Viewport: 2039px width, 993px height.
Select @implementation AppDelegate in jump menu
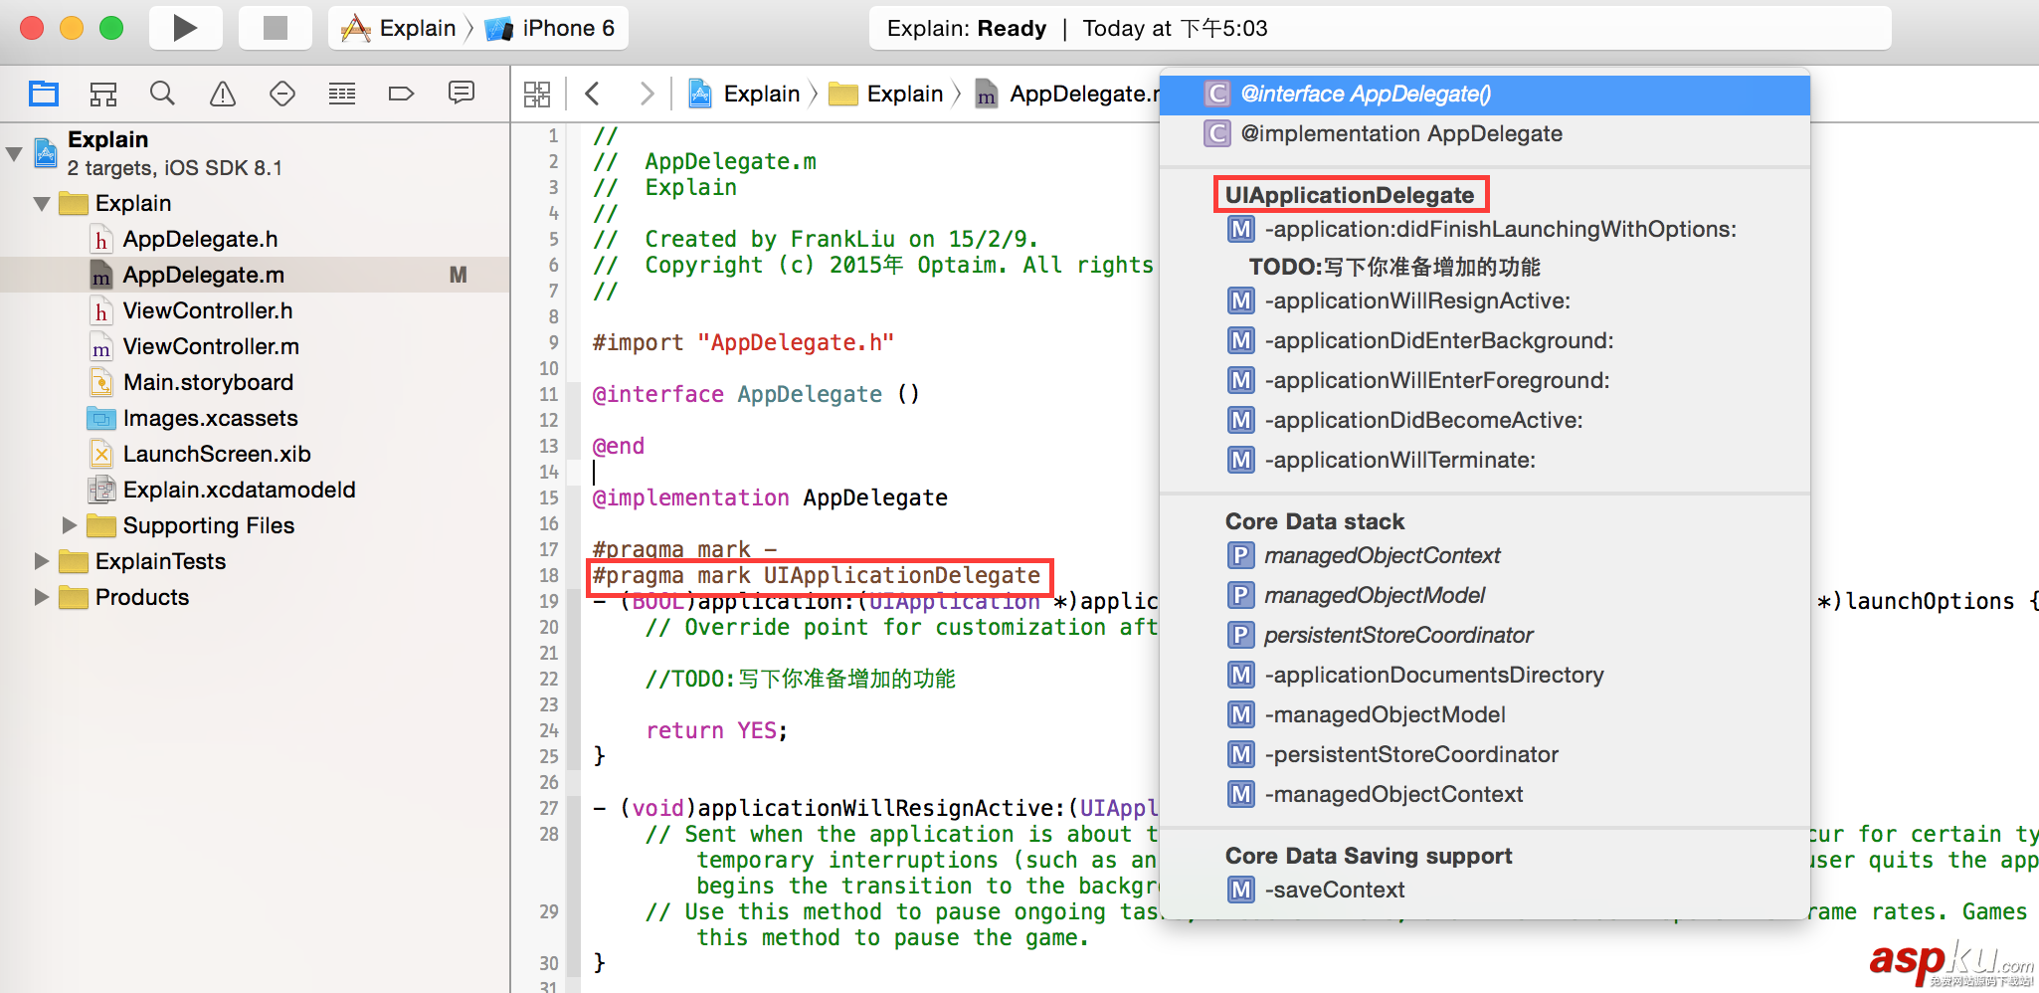click(1400, 133)
